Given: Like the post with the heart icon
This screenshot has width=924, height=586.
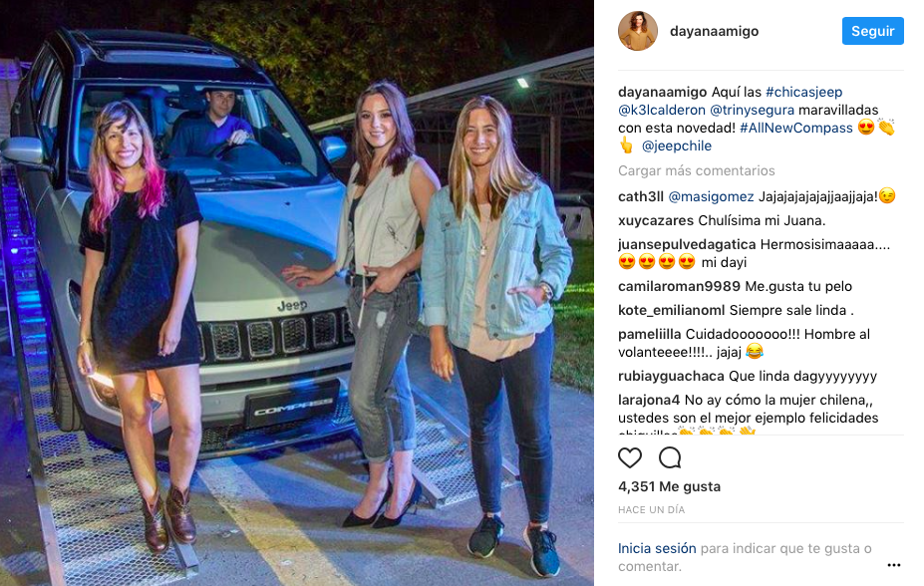Looking at the screenshot, I should [629, 457].
